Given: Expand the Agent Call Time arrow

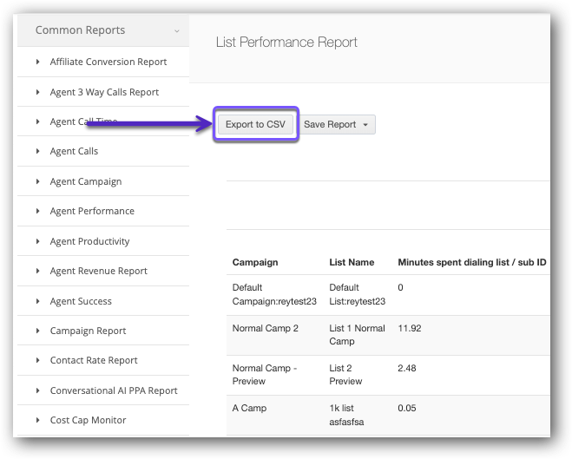Looking at the screenshot, I should (x=37, y=121).
